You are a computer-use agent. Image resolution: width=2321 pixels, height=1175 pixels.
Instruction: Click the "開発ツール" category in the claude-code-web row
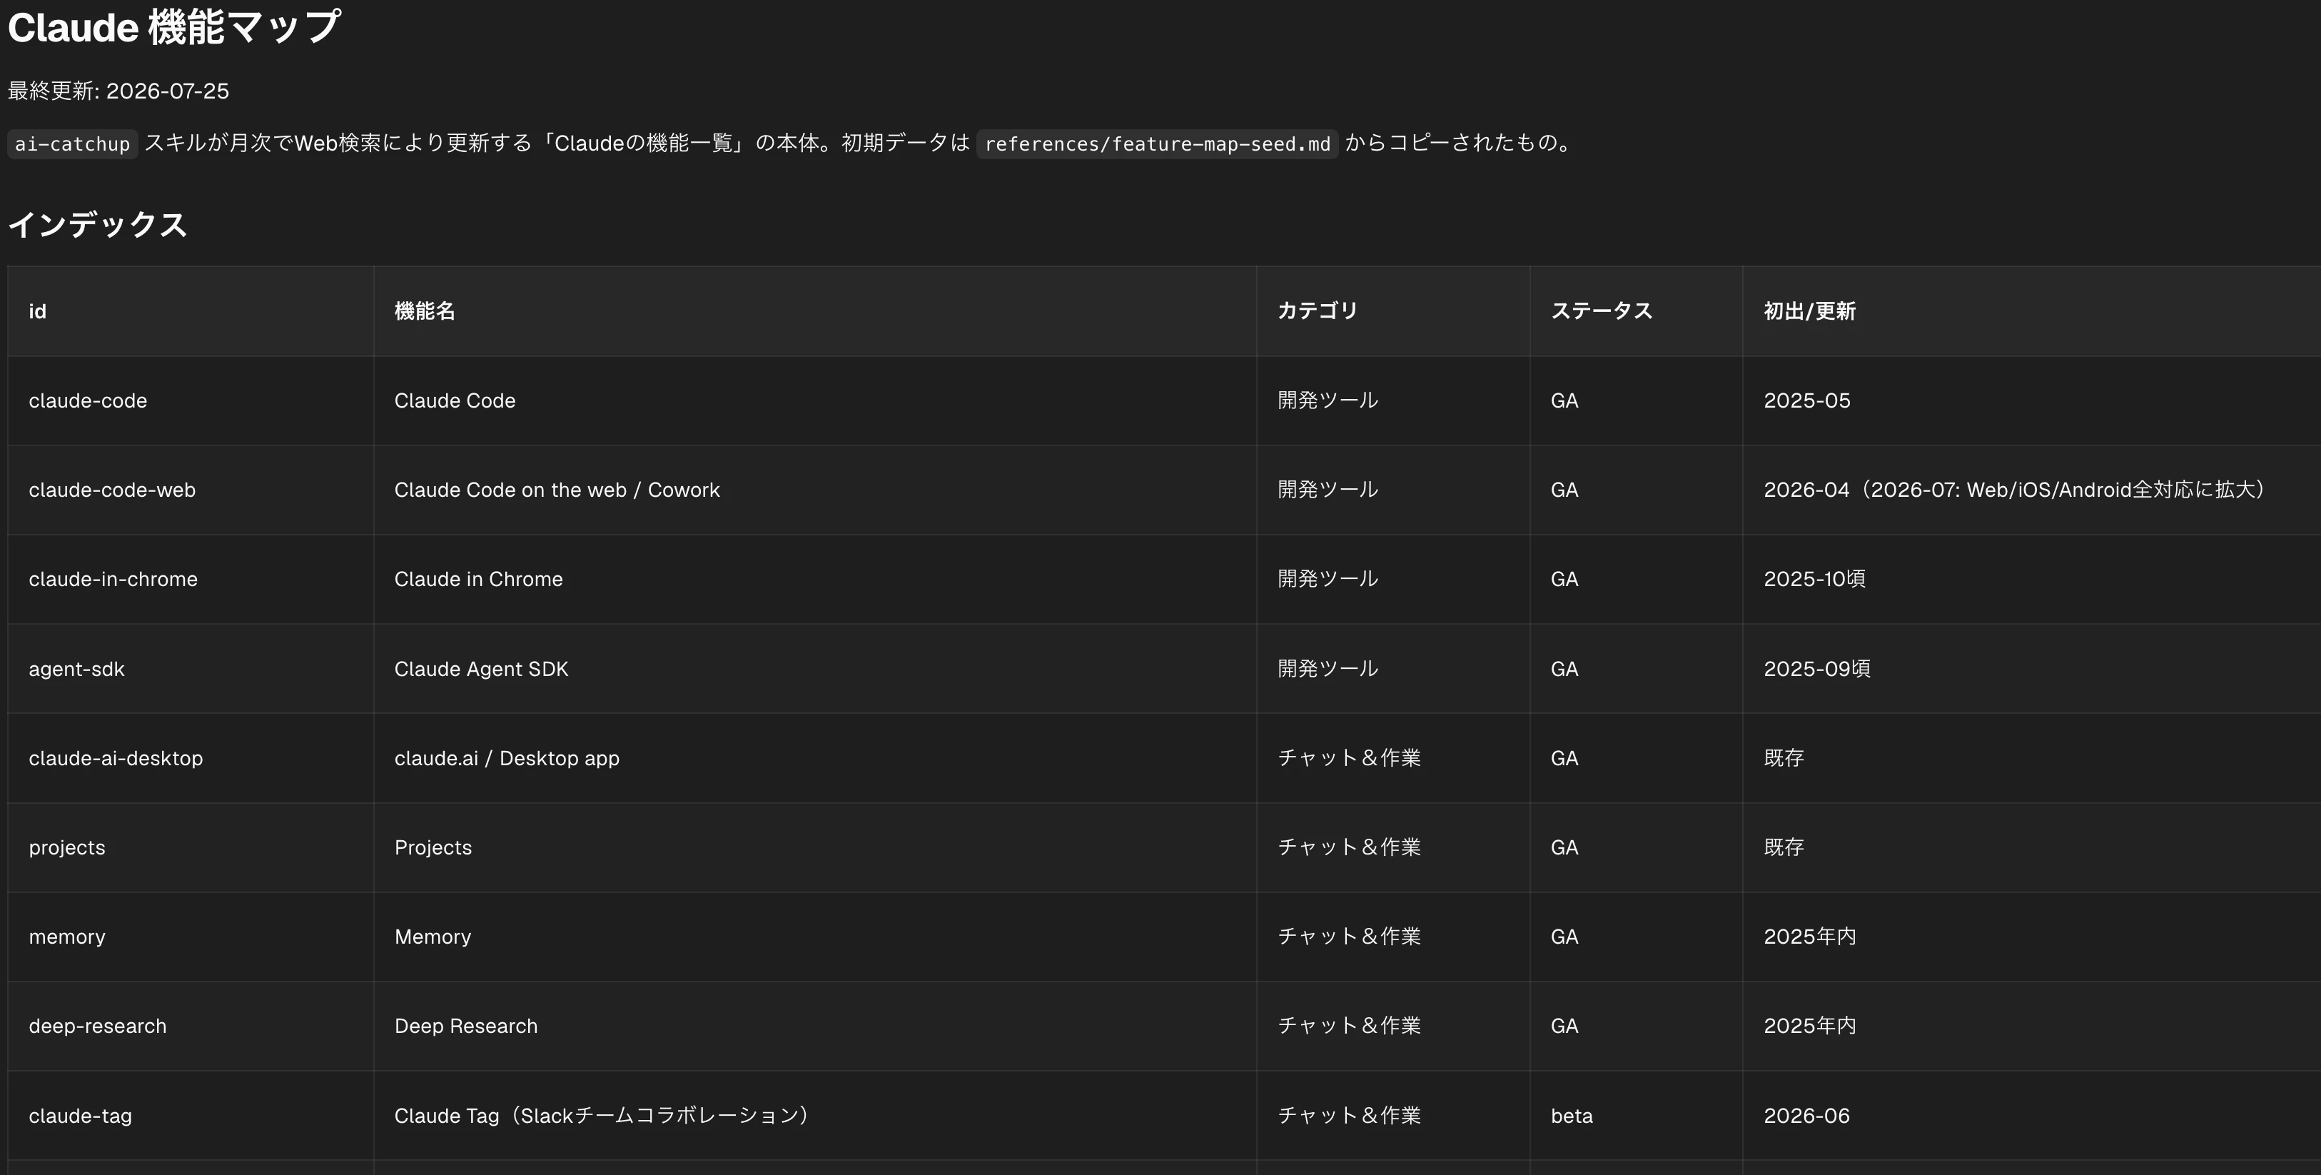[1328, 489]
